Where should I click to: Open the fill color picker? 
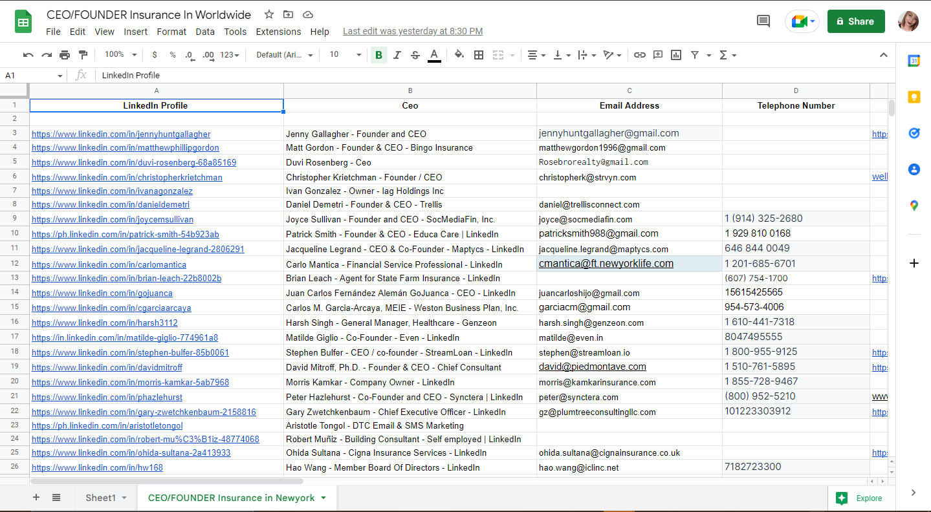459,55
